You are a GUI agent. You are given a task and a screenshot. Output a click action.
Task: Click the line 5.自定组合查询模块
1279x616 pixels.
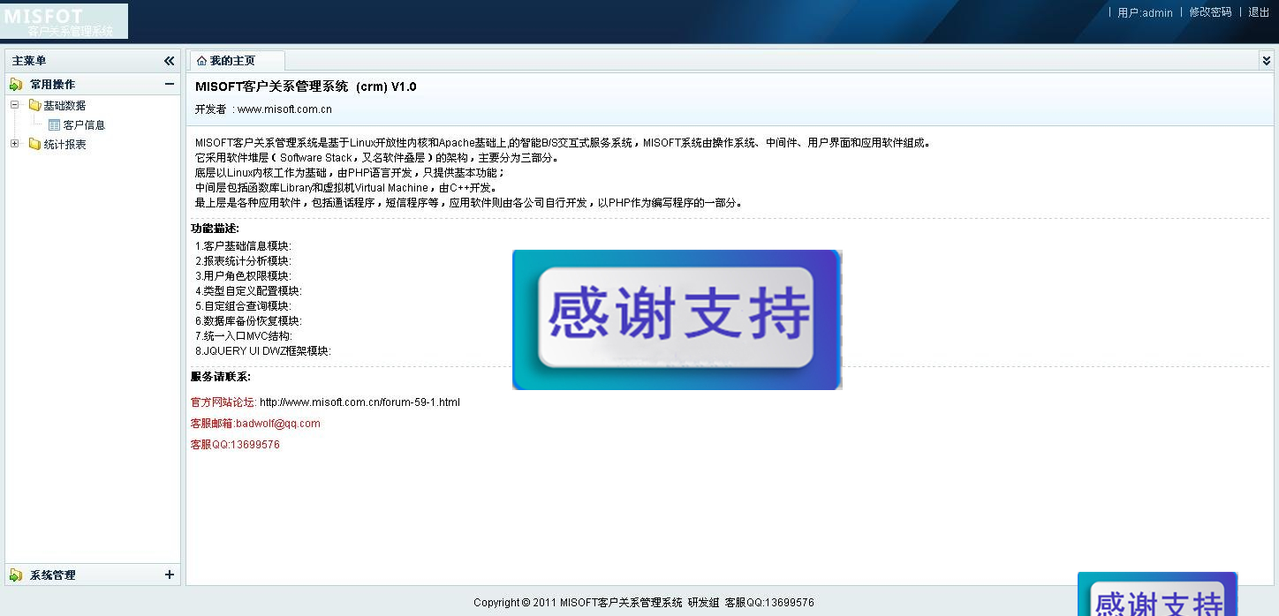point(243,306)
